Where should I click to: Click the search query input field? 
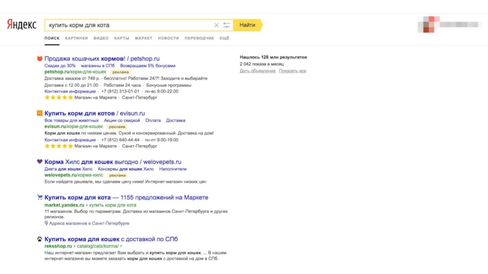(x=128, y=25)
